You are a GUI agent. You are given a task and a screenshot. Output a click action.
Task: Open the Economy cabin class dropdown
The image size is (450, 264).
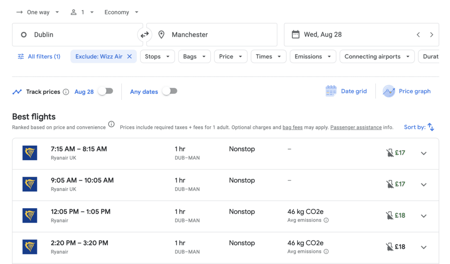point(121,12)
